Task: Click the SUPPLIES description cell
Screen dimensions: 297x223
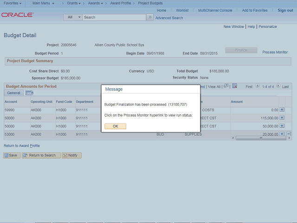Action: tap(193, 134)
